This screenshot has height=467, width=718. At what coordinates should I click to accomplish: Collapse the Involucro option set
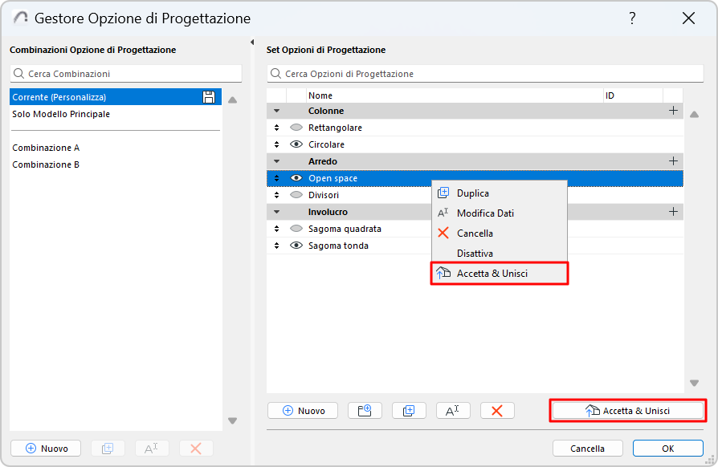pos(277,212)
